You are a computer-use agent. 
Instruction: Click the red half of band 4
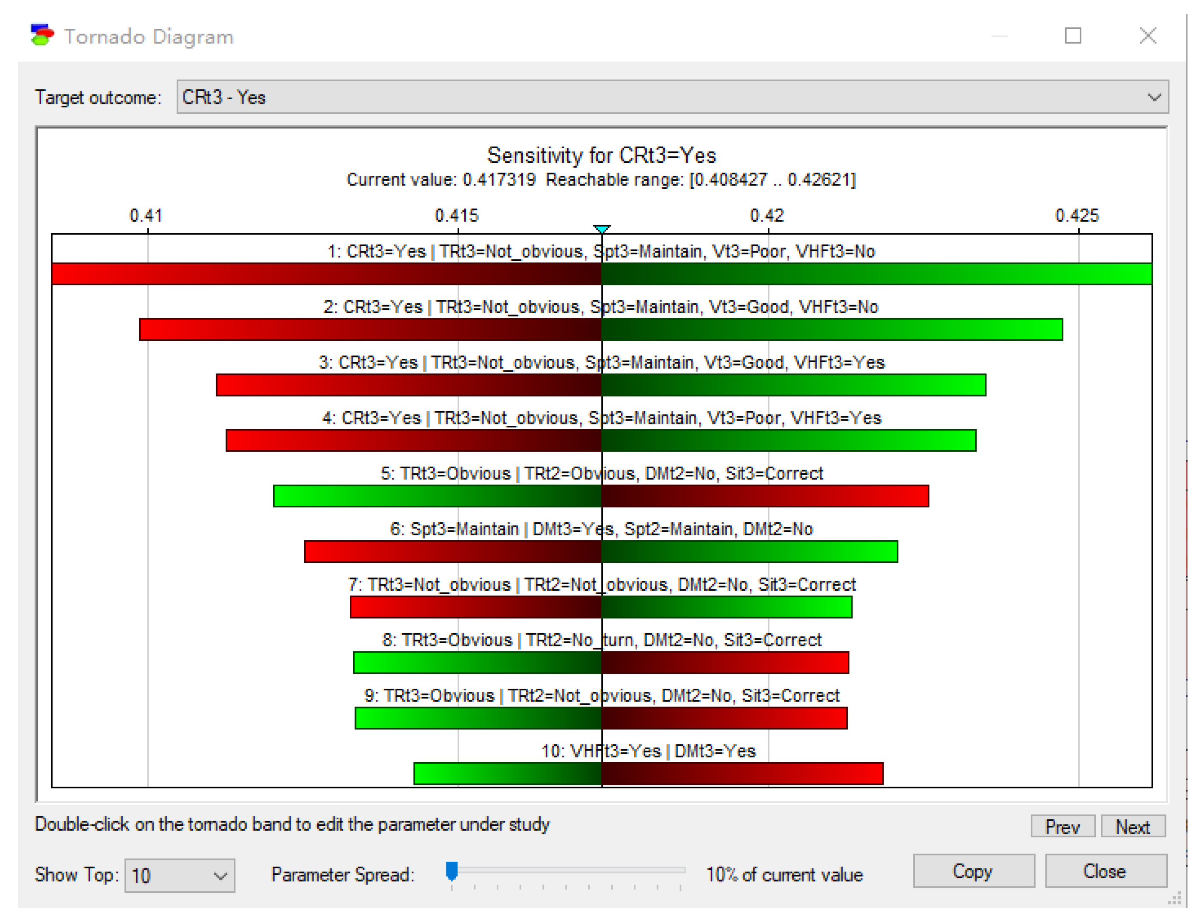[413, 441]
